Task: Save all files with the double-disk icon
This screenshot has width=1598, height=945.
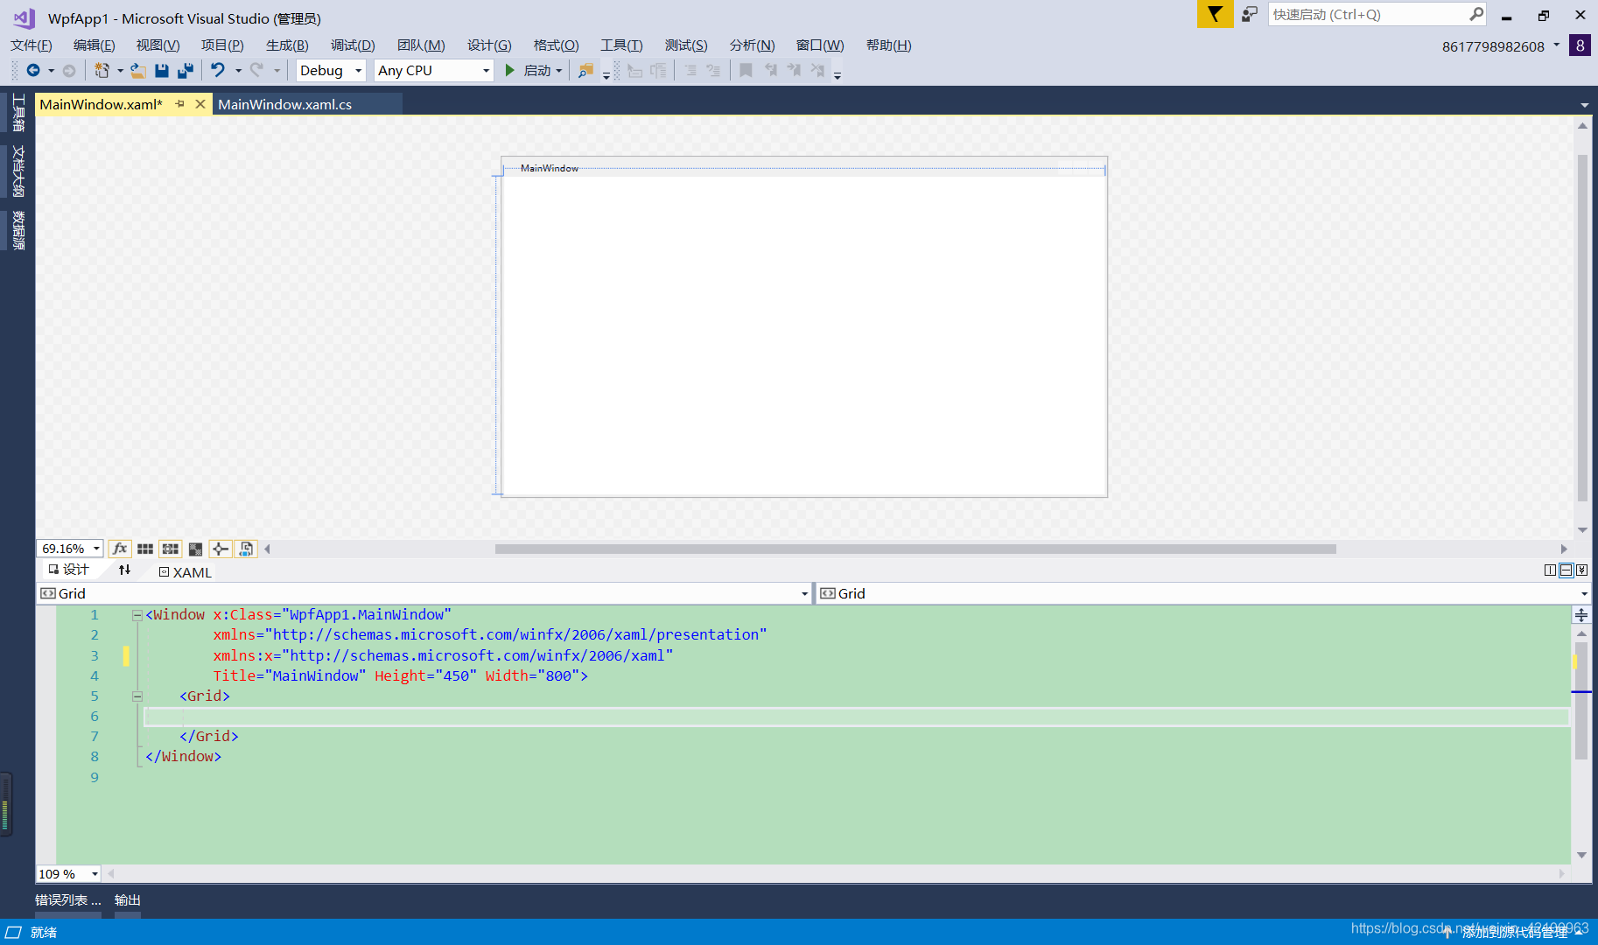Action: [x=186, y=71]
